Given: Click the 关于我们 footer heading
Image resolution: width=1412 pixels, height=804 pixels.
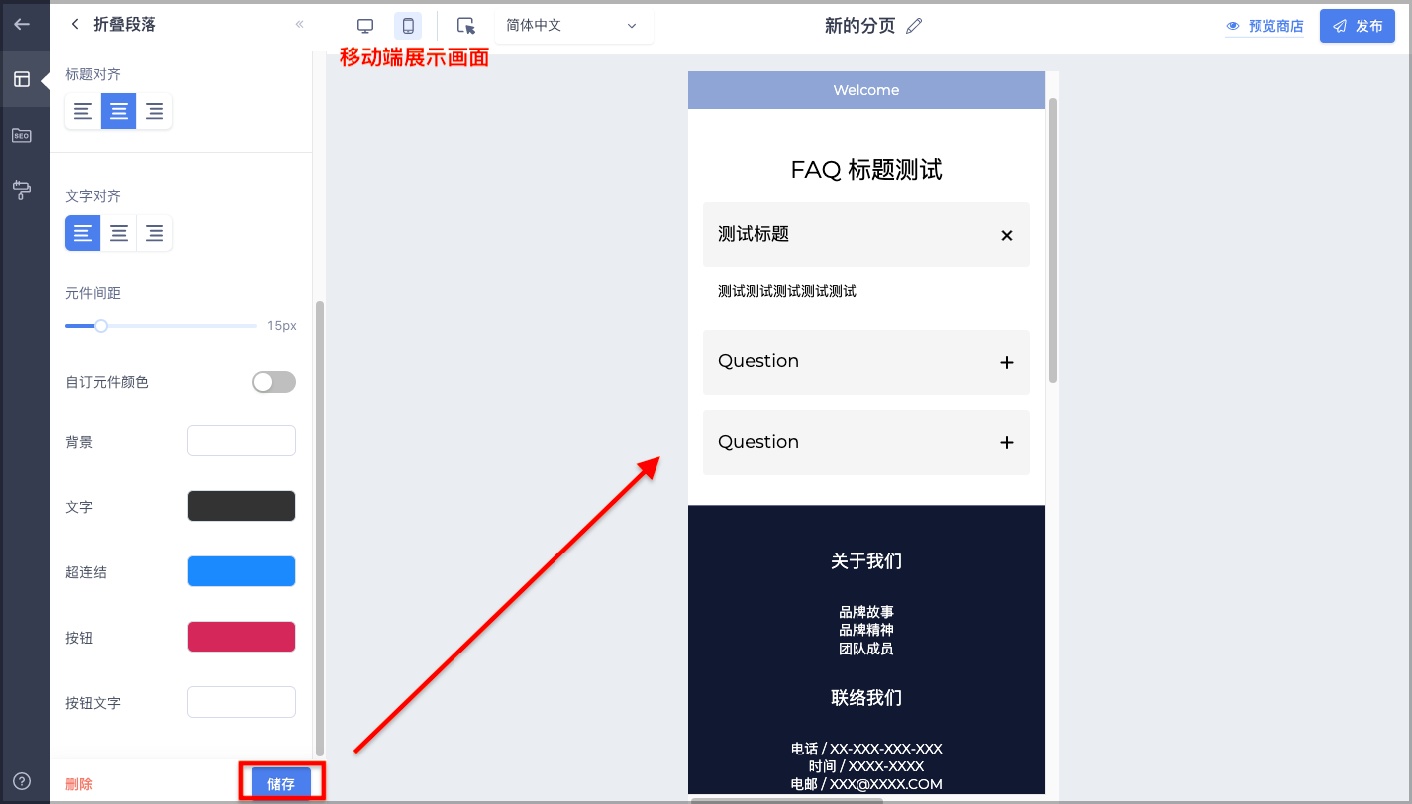Looking at the screenshot, I should tap(866, 561).
